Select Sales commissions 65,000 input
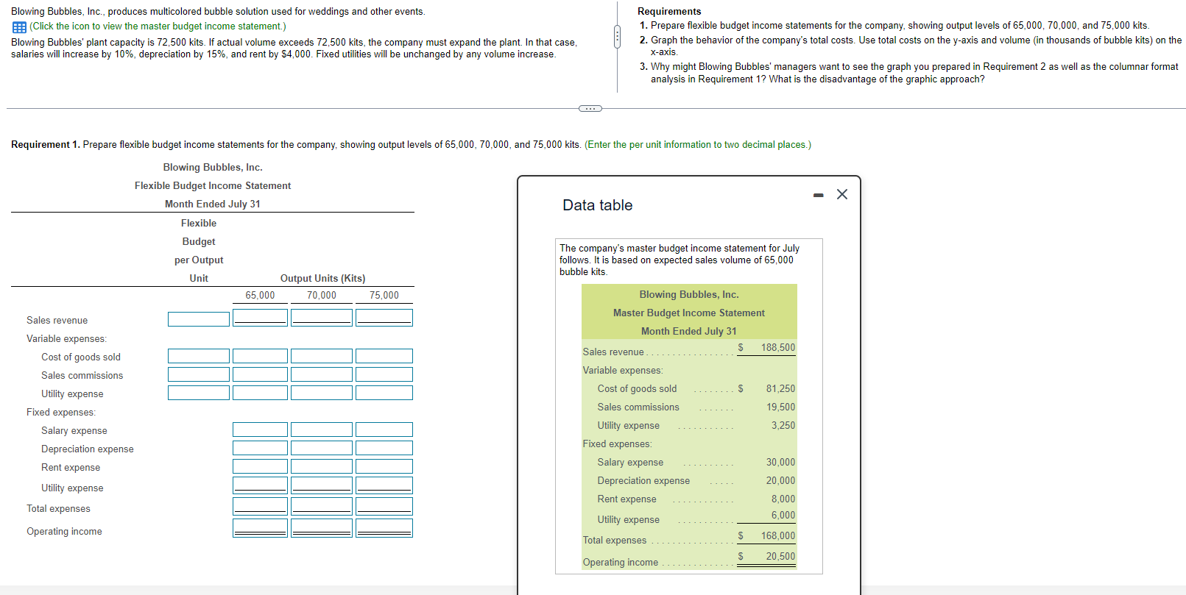Screen dimensions: 1186x595 [x=260, y=374]
